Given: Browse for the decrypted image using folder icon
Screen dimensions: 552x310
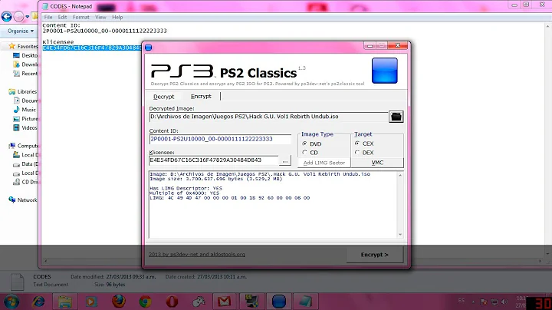Looking at the screenshot, I should [x=396, y=117].
